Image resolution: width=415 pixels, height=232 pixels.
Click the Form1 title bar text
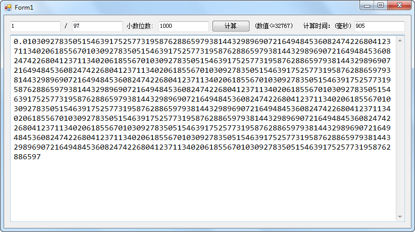click(24, 8)
